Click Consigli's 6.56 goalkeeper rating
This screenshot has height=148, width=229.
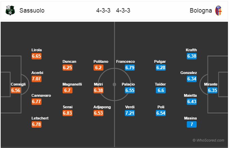tap(16, 90)
